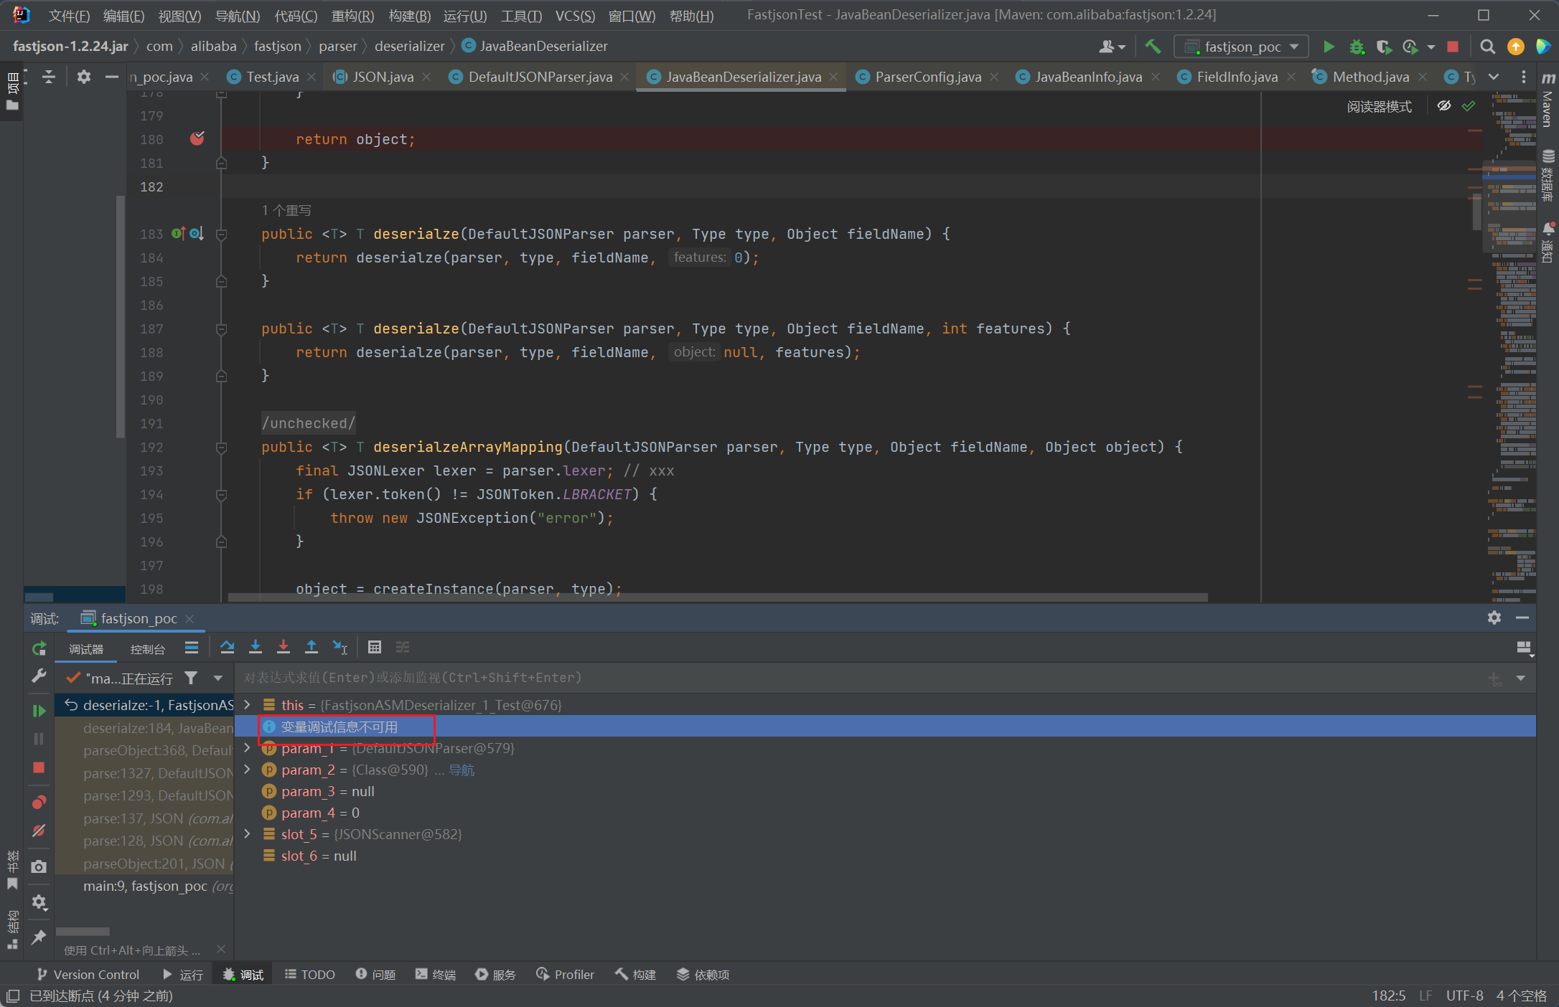Expand the slot_5 JSONScanner variable
The width and height of the screenshot is (1559, 1007).
coord(248,834)
